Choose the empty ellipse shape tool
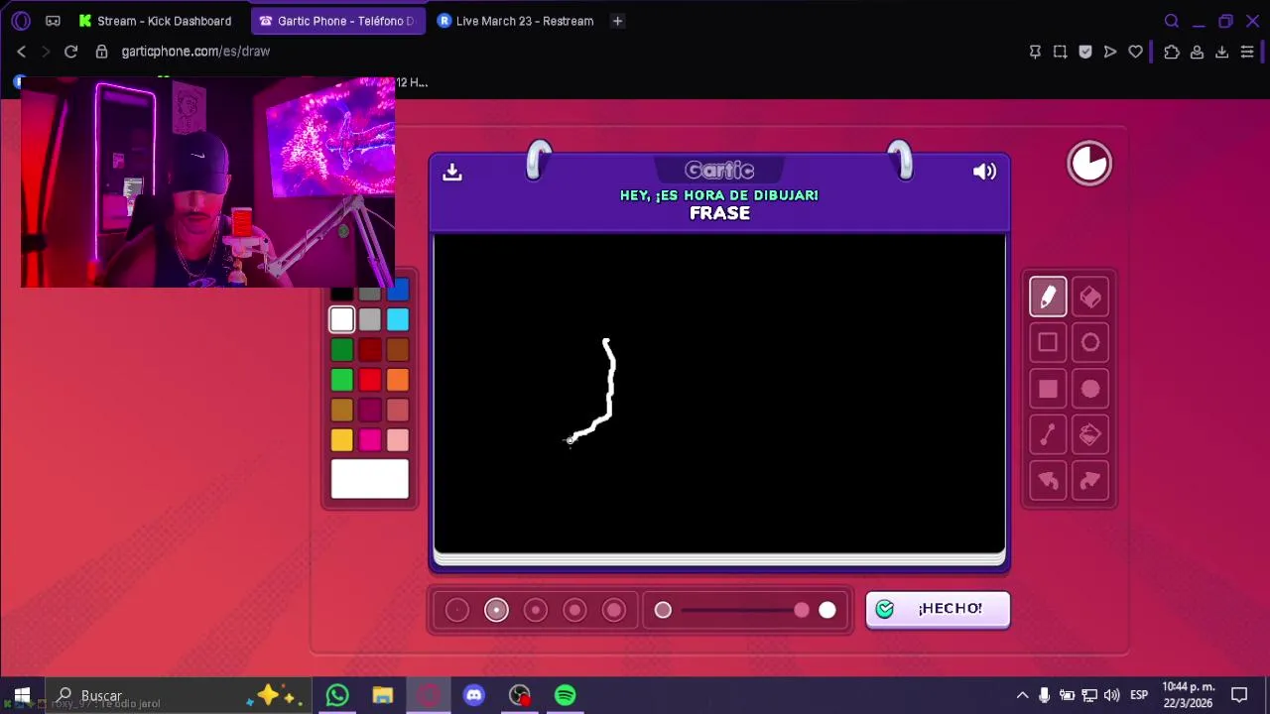The width and height of the screenshot is (1270, 714). click(1090, 342)
